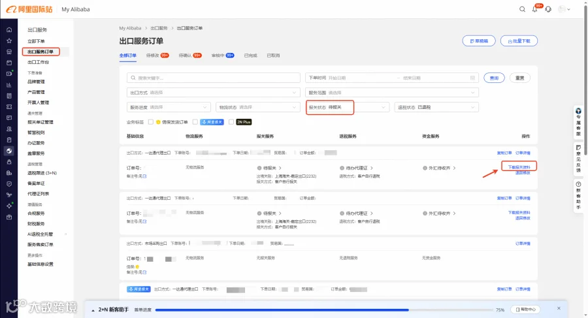Check the 信保发货订单 checkbox
The height and width of the screenshot is (318, 588).
pos(151,122)
